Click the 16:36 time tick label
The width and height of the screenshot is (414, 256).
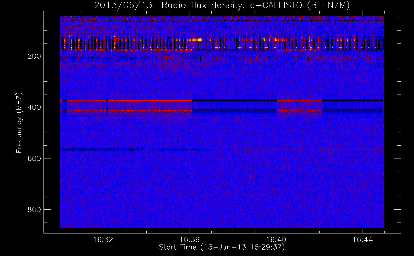tap(190, 240)
